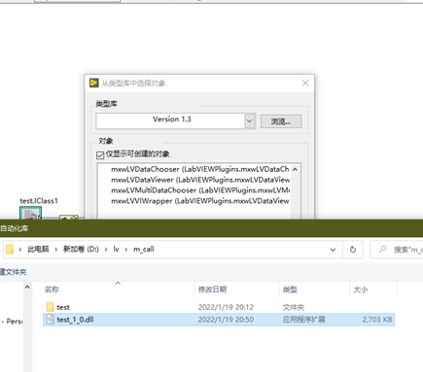
Task: Click the This PC breadcrumb segment
Action: [38, 249]
